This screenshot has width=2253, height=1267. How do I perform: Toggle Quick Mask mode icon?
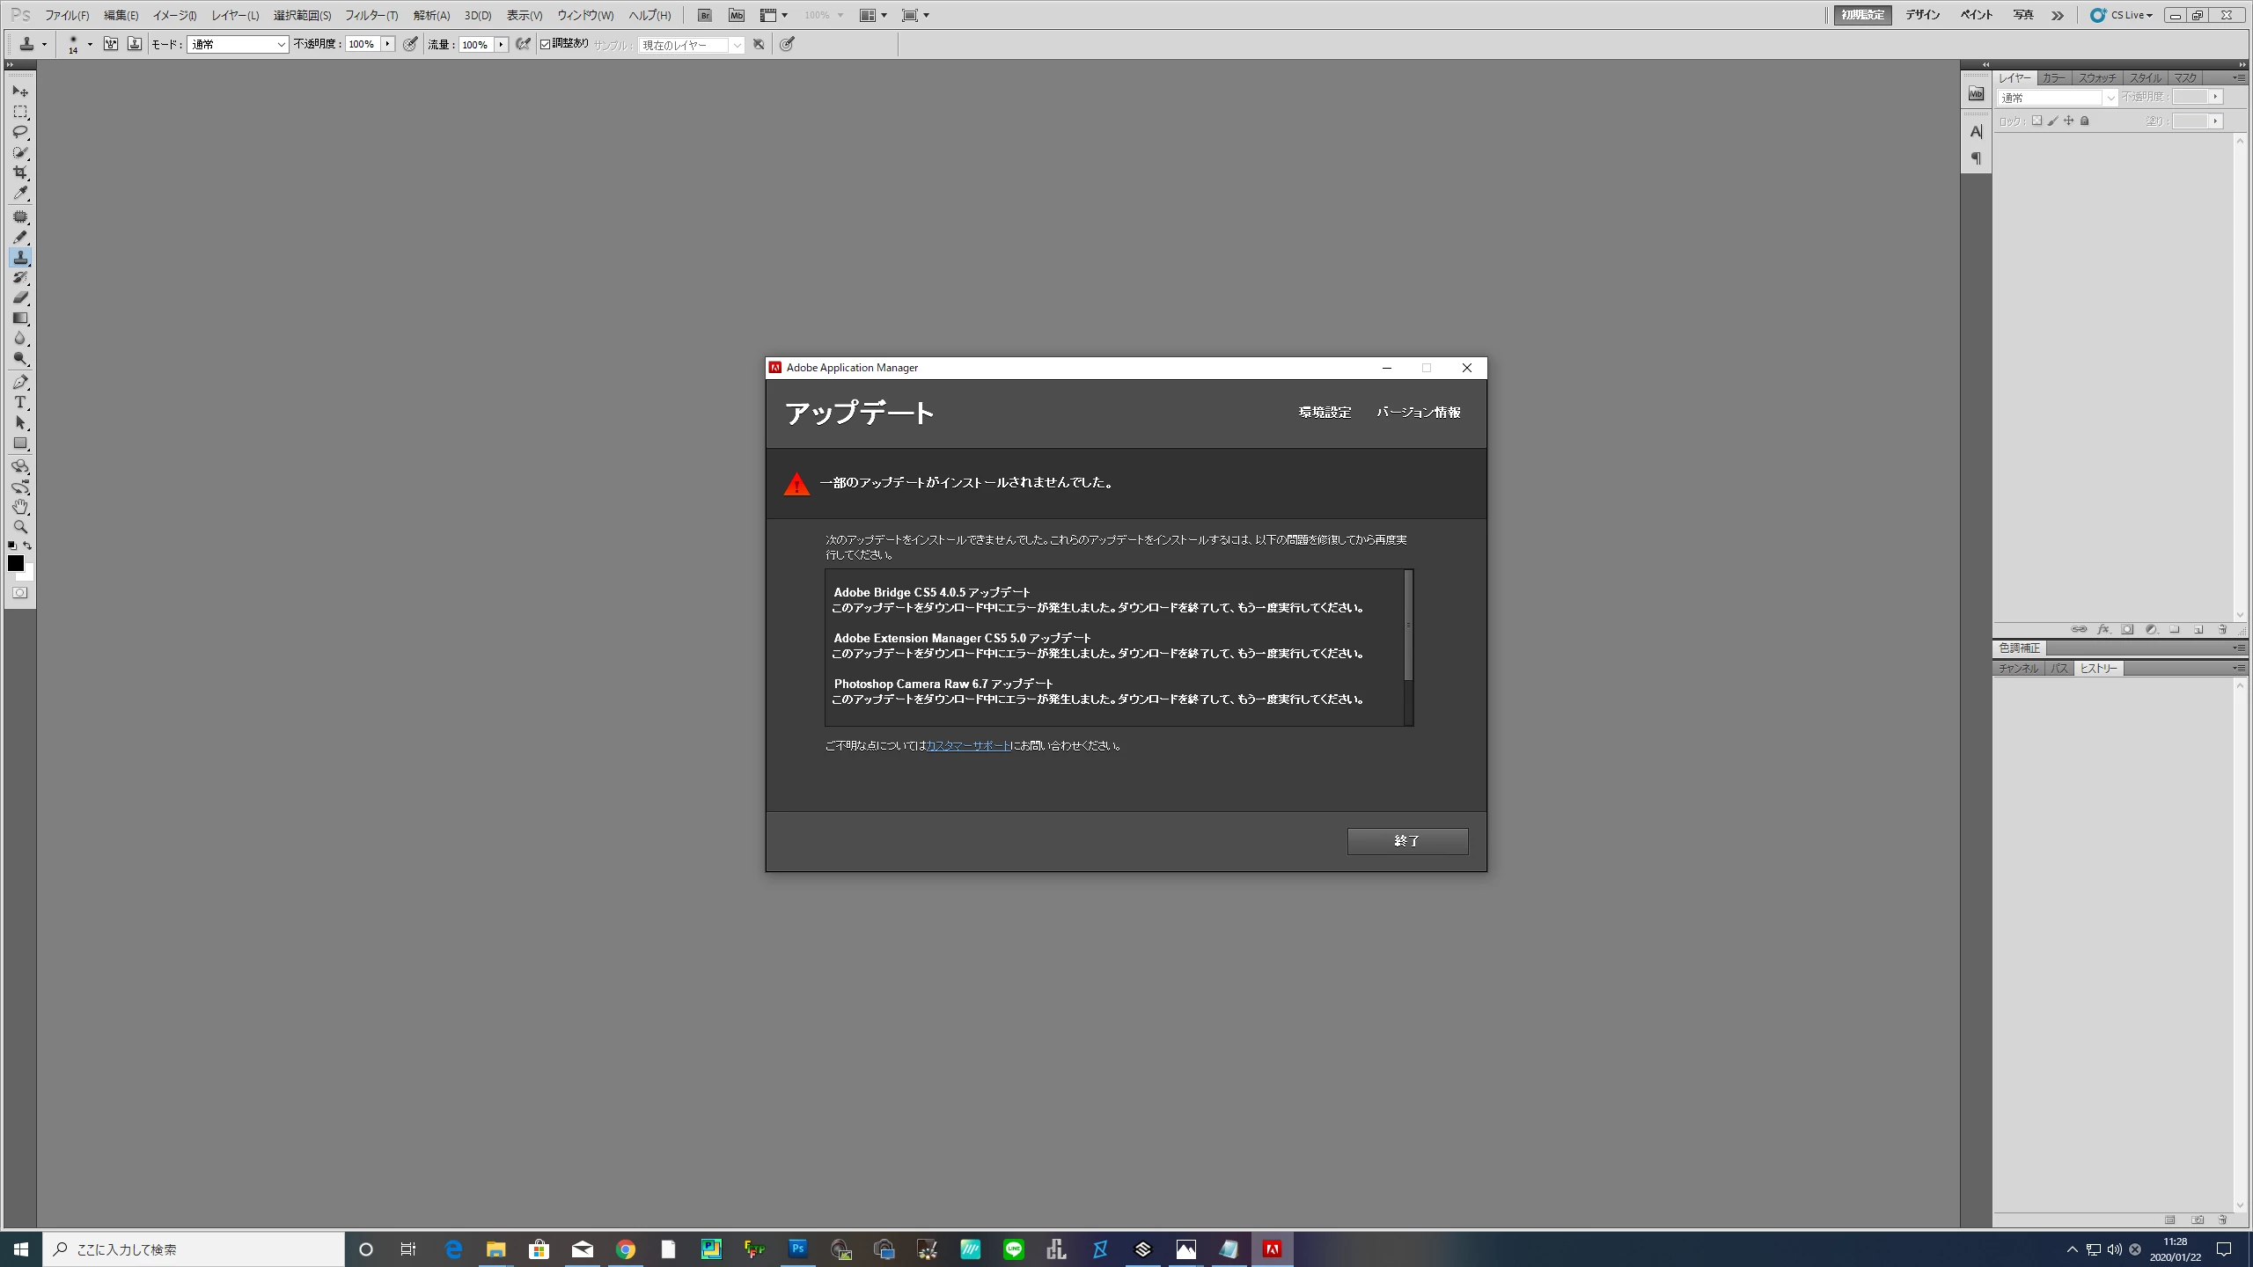point(20,593)
